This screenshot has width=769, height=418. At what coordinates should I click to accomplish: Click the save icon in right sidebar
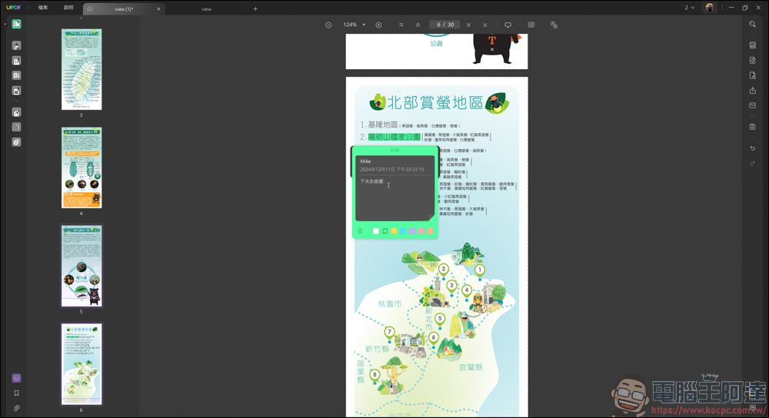click(752, 127)
